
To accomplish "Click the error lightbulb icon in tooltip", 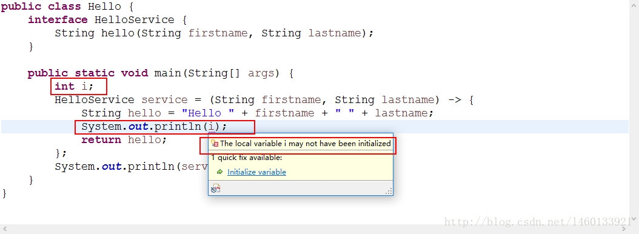I will click(x=215, y=144).
